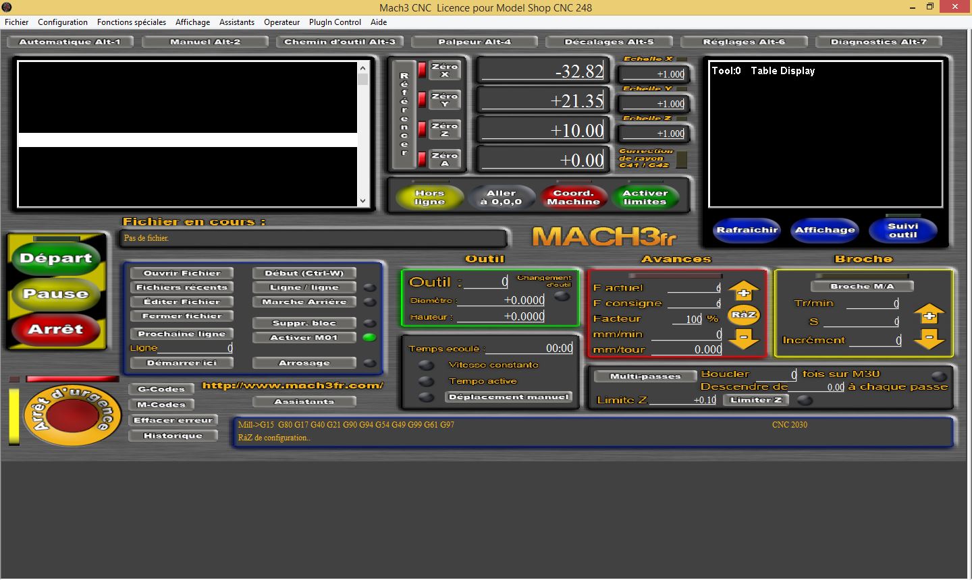Click the Fermer fichier button
This screenshot has height=580, width=972.
coord(182,316)
